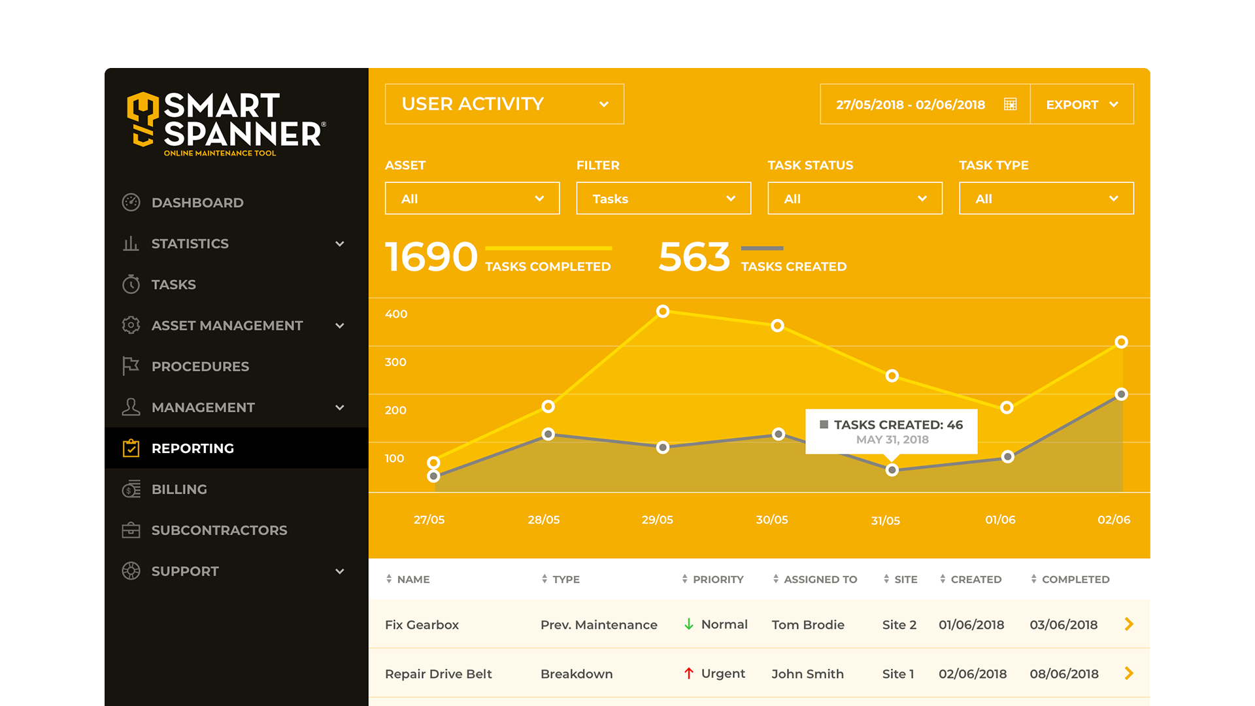Toggle the Name column sort arrows
This screenshot has height=706, width=1255.
388,579
